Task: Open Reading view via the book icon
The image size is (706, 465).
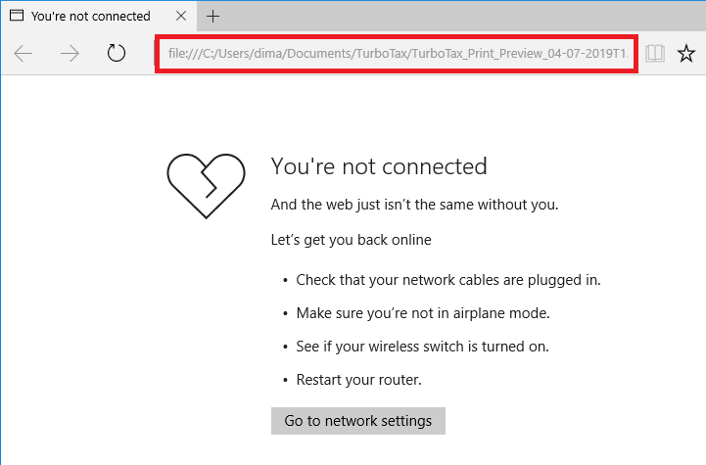Action: (655, 54)
